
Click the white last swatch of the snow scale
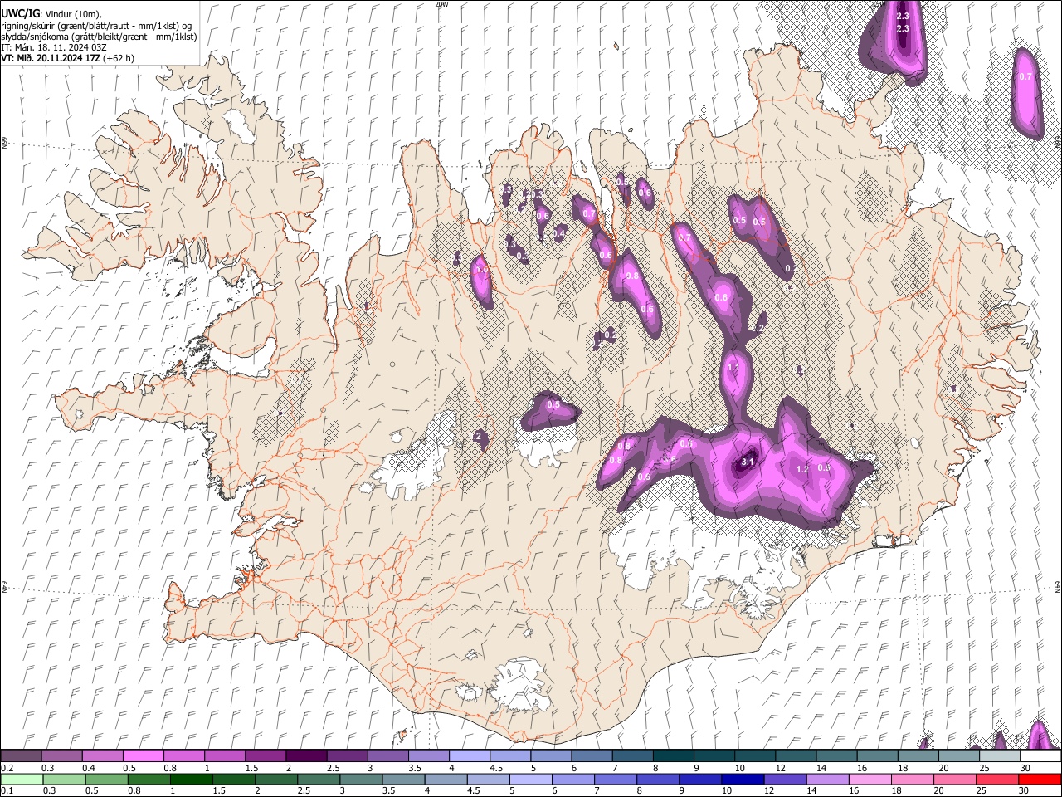point(1040,756)
